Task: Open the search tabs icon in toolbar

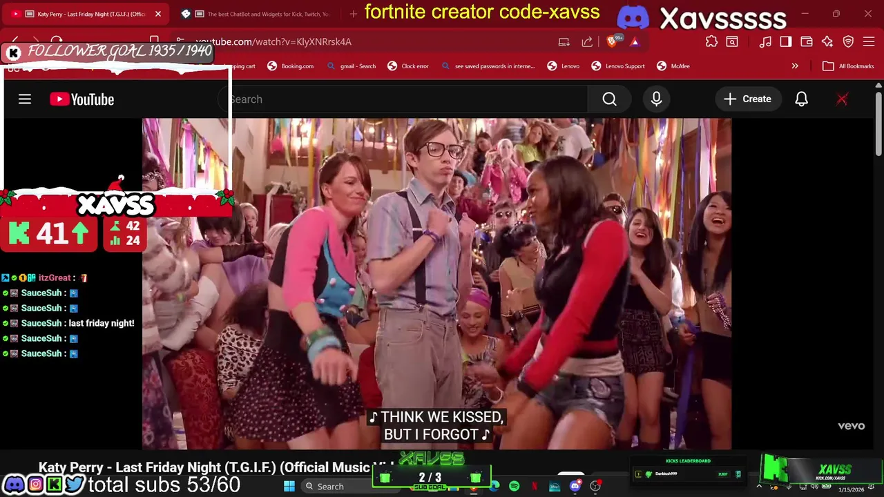Action: point(732,42)
